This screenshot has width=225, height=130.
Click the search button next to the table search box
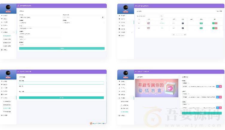tap(162, 16)
